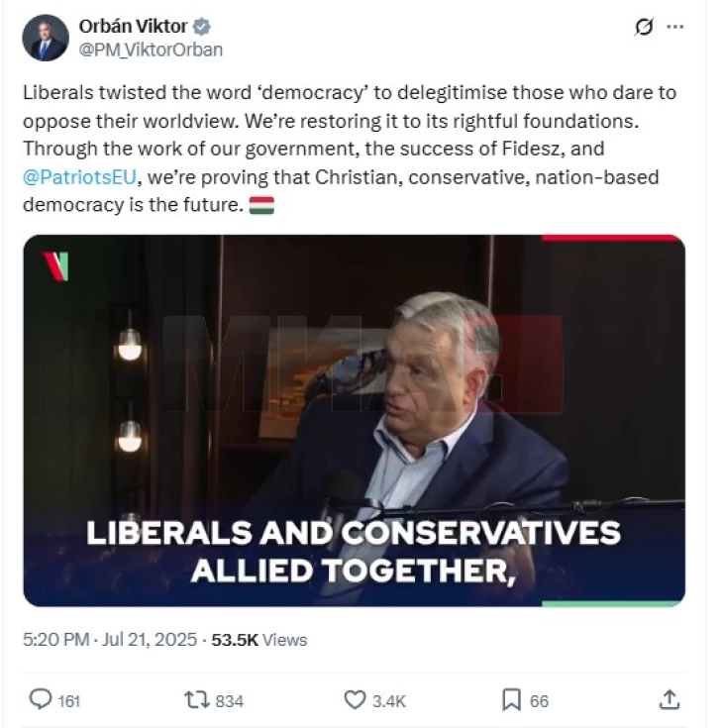
Task: Open Orbán Viktor's profile picture
Action: [46, 38]
